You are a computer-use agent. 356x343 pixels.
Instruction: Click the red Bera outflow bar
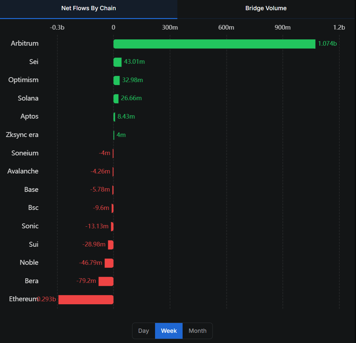pos(106,281)
